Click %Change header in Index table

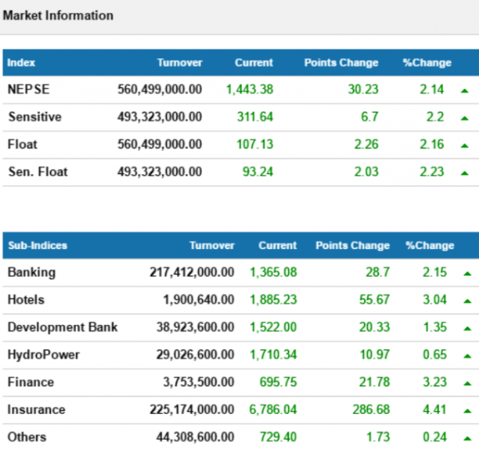(427, 62)
